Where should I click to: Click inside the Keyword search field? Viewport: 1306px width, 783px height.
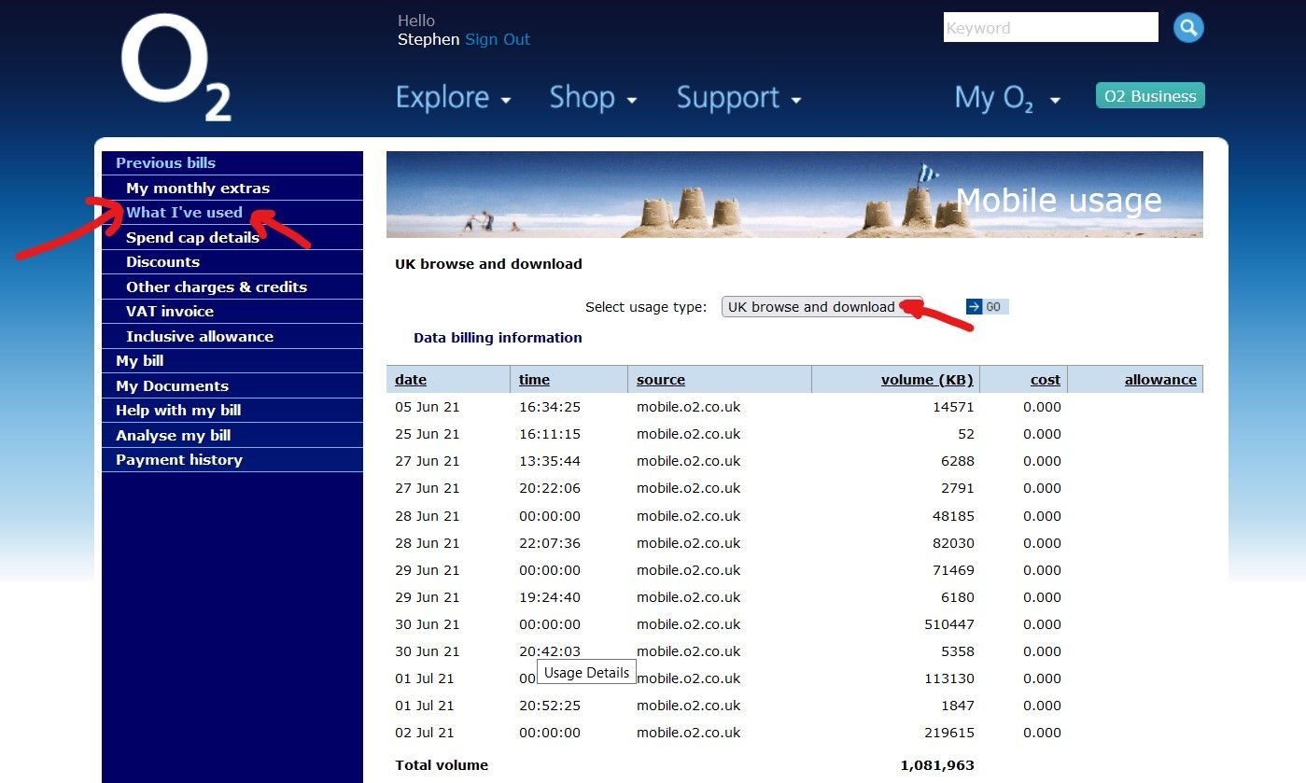(1049, 27)
